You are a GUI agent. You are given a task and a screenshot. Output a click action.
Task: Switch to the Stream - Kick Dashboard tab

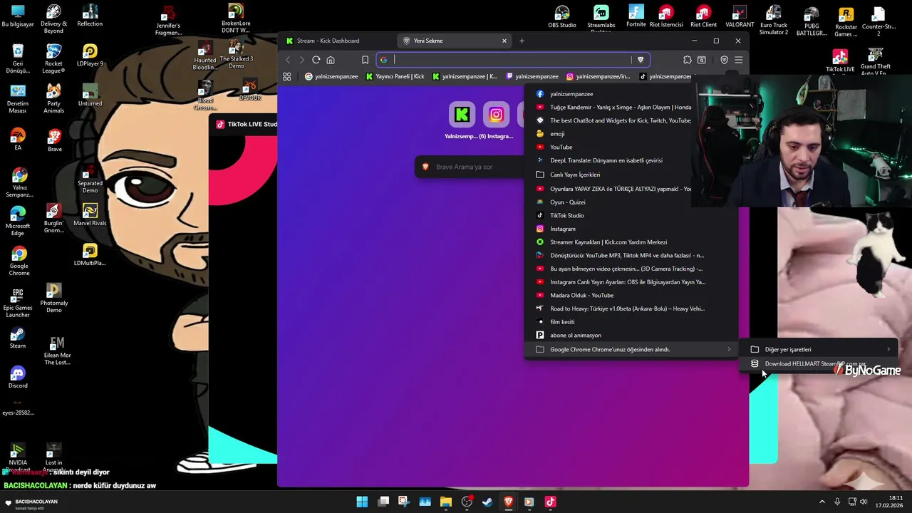click(x=333, y=41)
